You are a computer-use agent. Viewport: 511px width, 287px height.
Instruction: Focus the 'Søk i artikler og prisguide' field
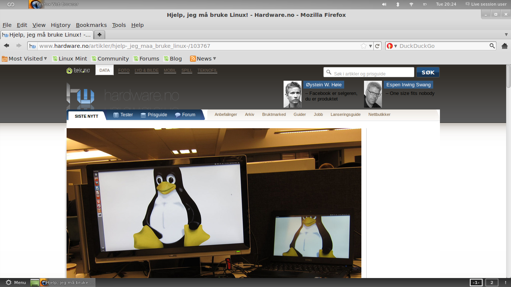369,72
